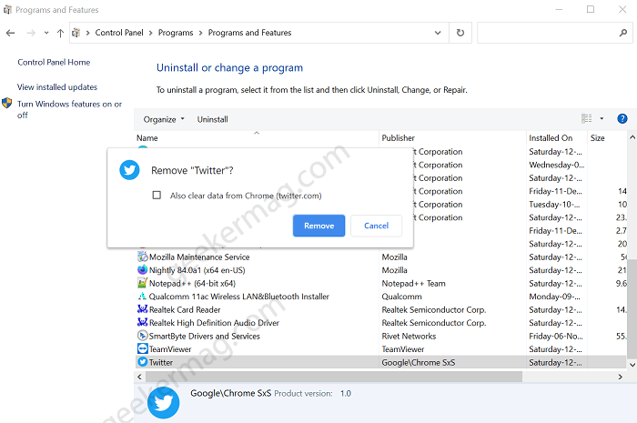
Task: Click vertical scrollbar down arrow
Action: 632,364
